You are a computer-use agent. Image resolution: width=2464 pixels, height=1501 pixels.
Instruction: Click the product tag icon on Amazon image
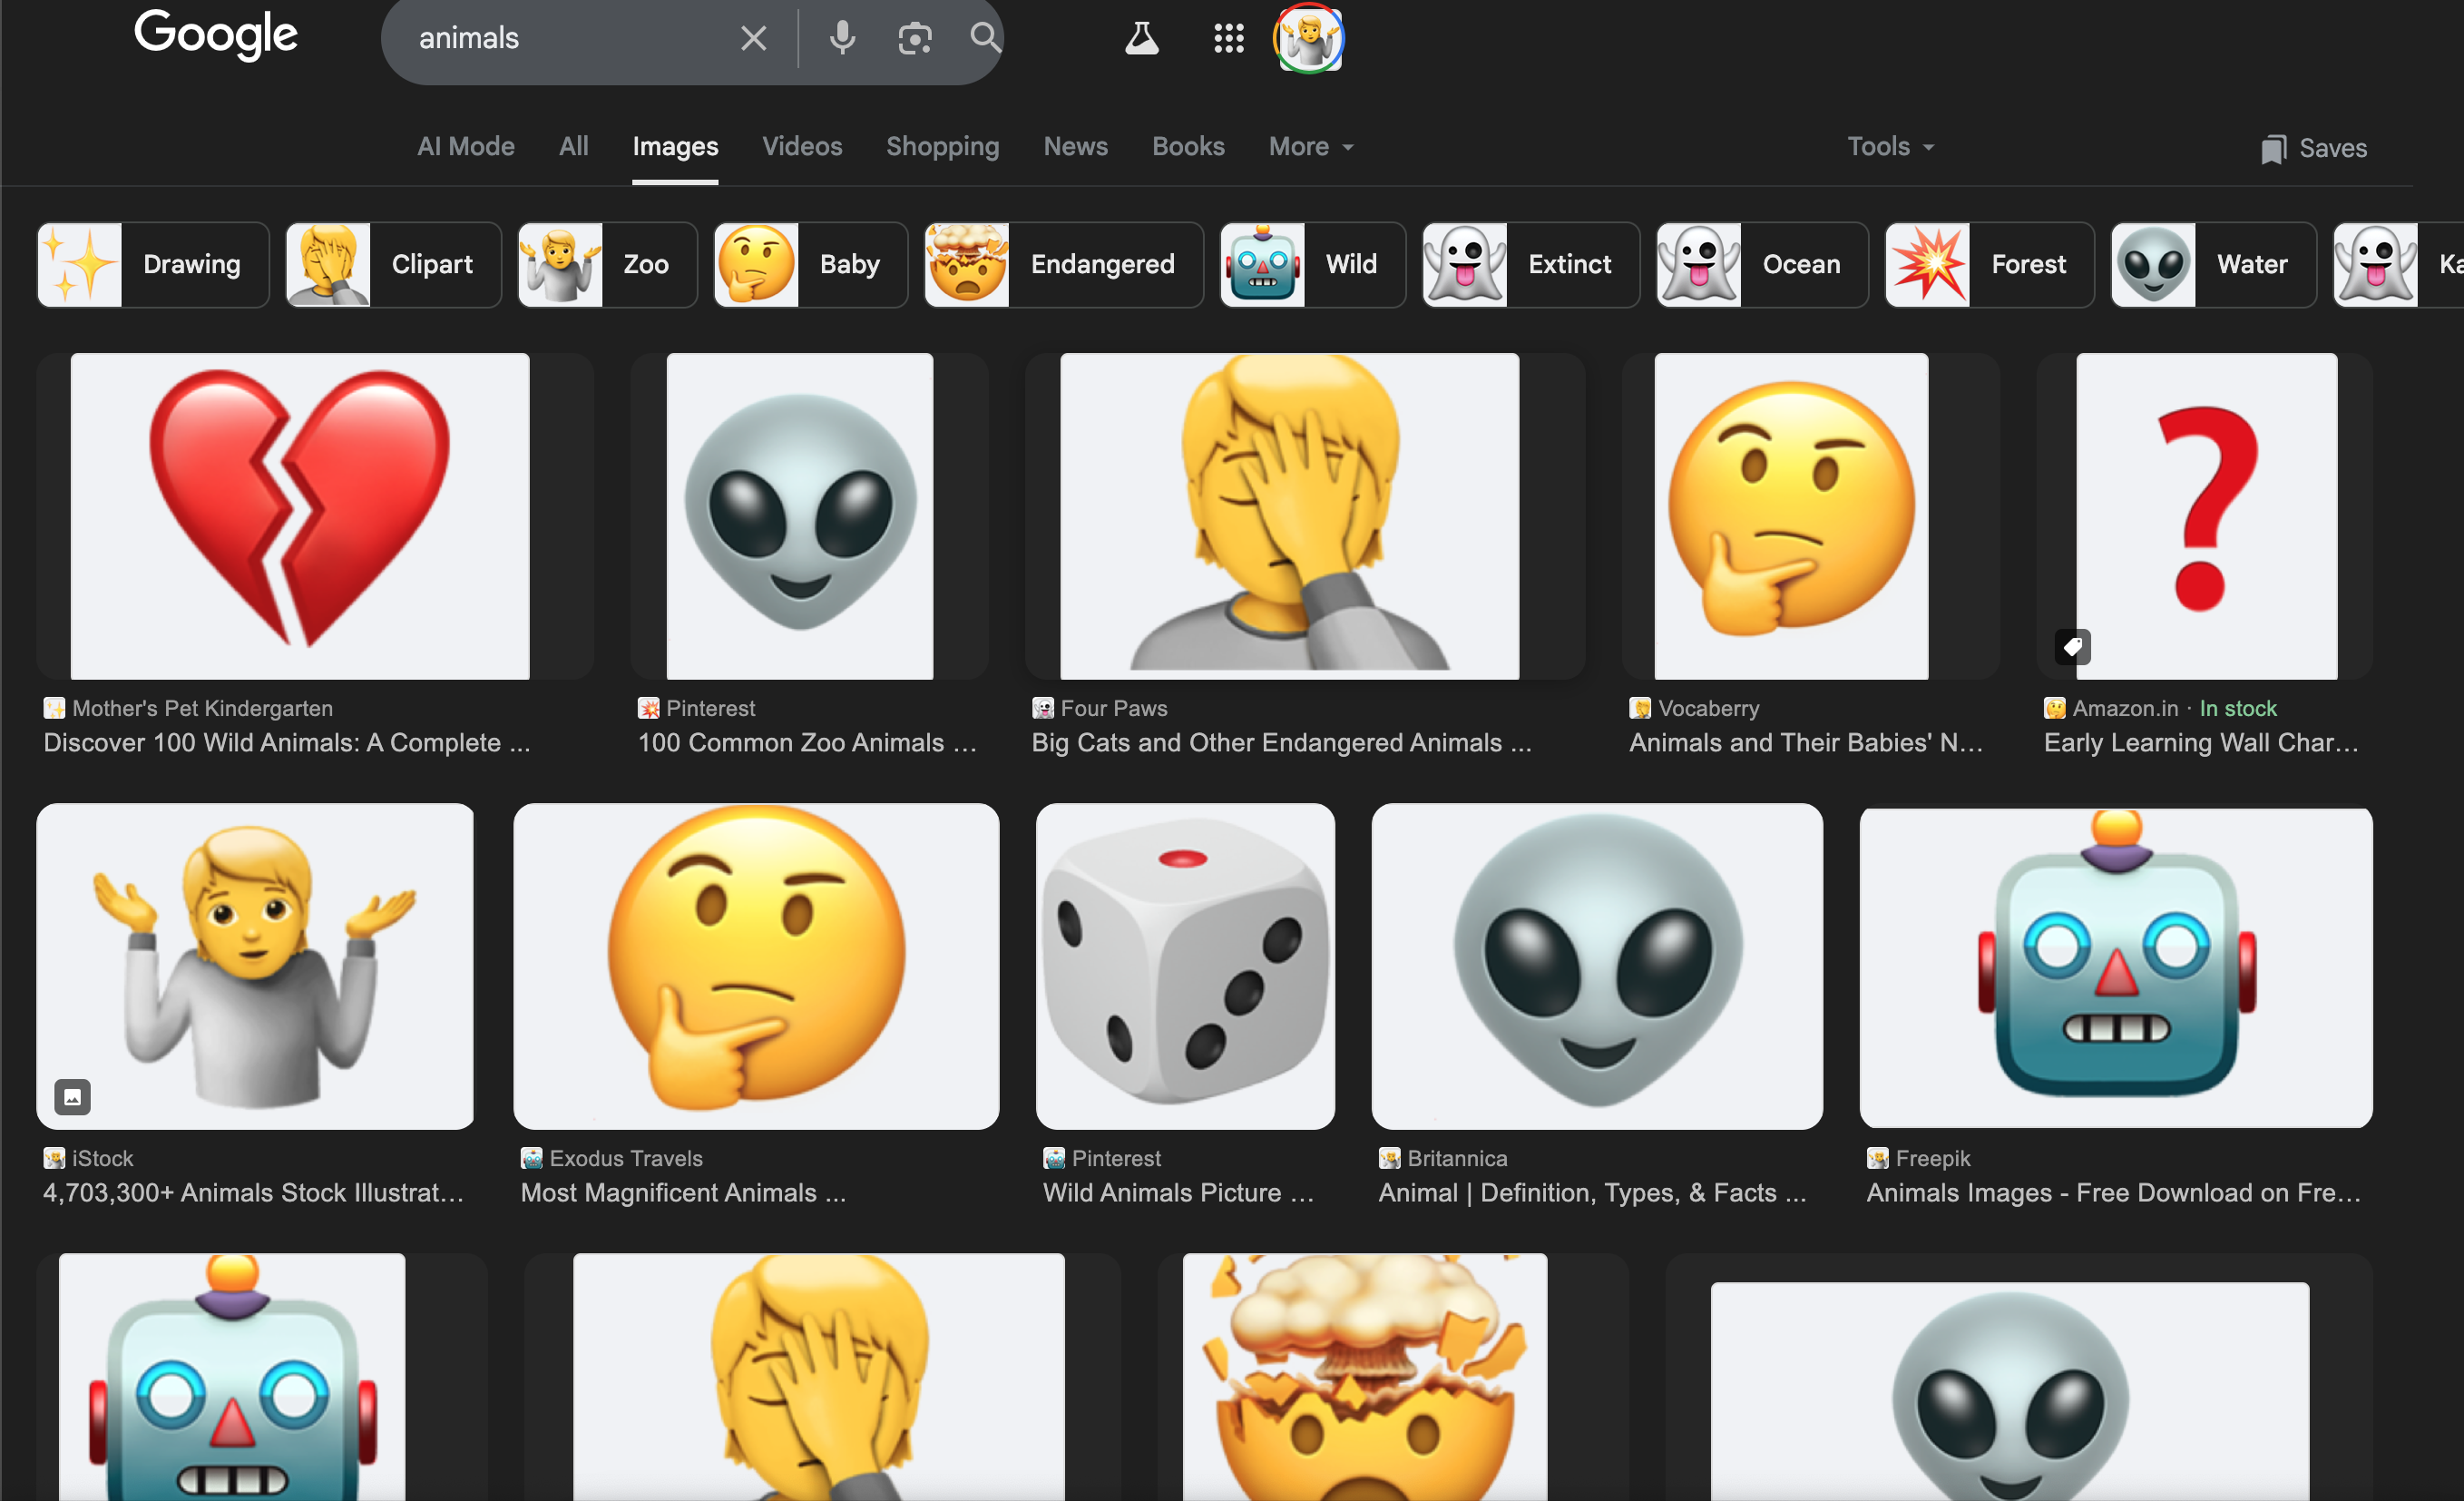(x=2072, y=647)
